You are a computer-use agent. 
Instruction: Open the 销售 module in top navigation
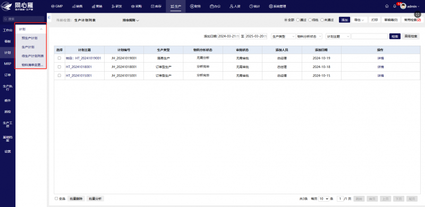[x=78, y=6]
